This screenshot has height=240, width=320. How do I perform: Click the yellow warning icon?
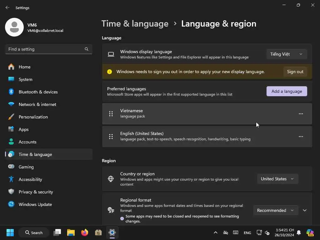tap(109, 72)
